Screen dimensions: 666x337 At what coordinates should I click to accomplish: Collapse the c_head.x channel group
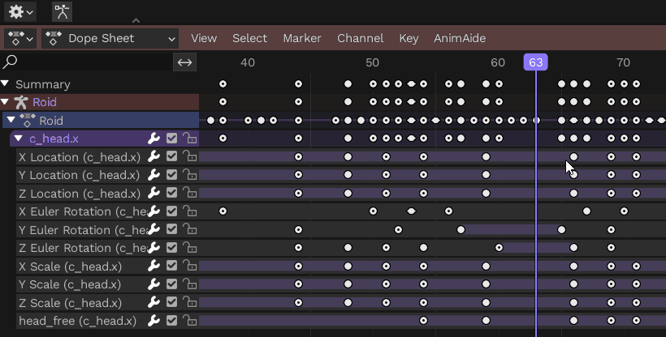pyautogui.click(x=18, y=139)
